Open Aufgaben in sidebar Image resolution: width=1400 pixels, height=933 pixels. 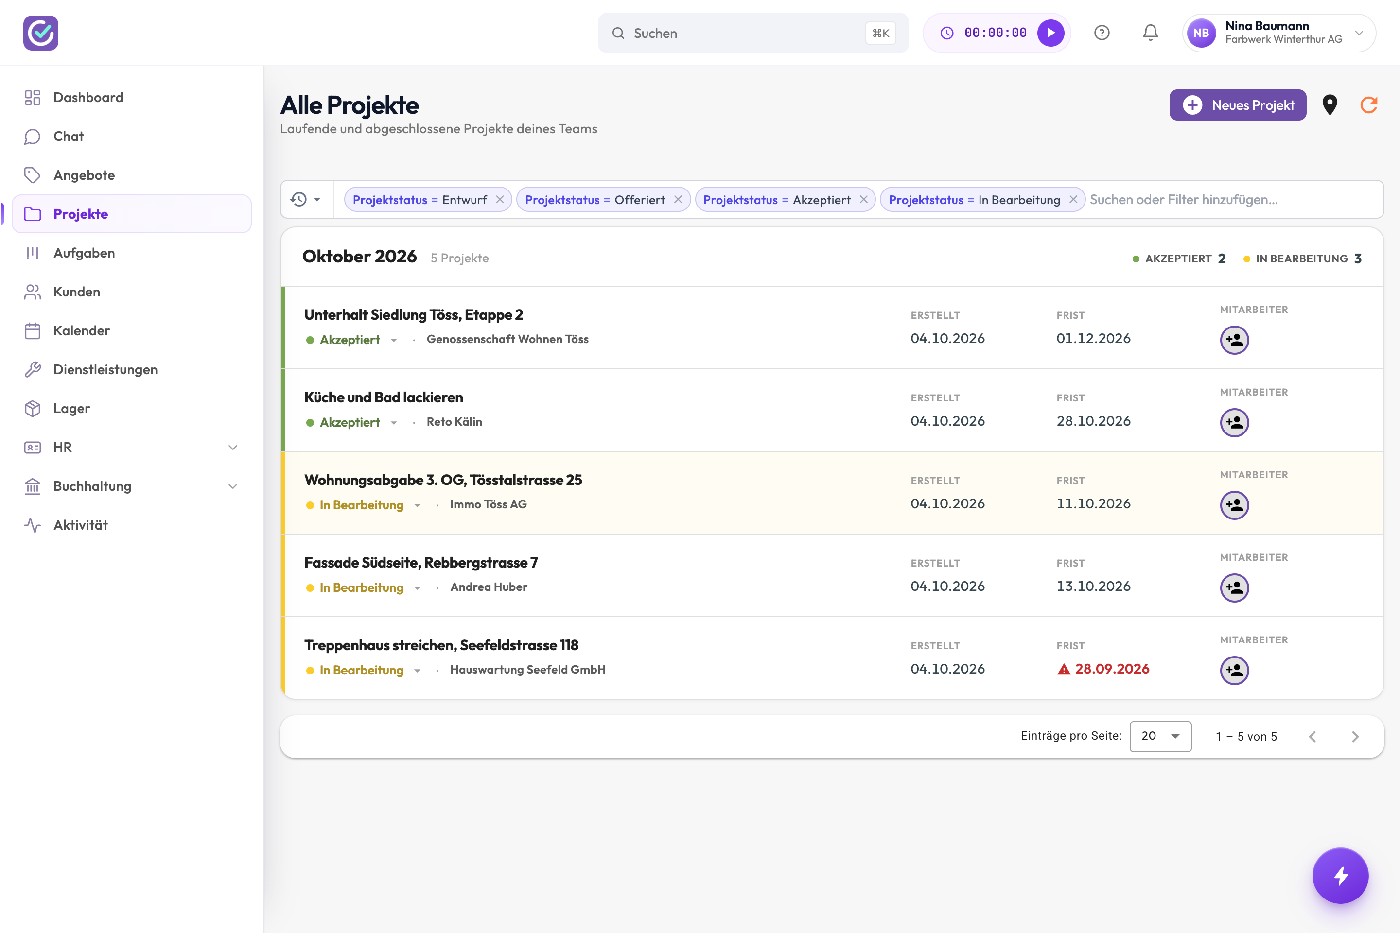[x=132, y=253]
